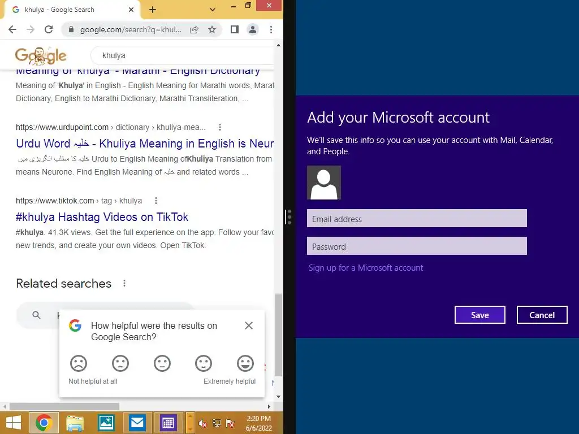The height and width of the screenshot is (434, 579).
Task: Share this page via address bar icon
Action: [195, 29]
